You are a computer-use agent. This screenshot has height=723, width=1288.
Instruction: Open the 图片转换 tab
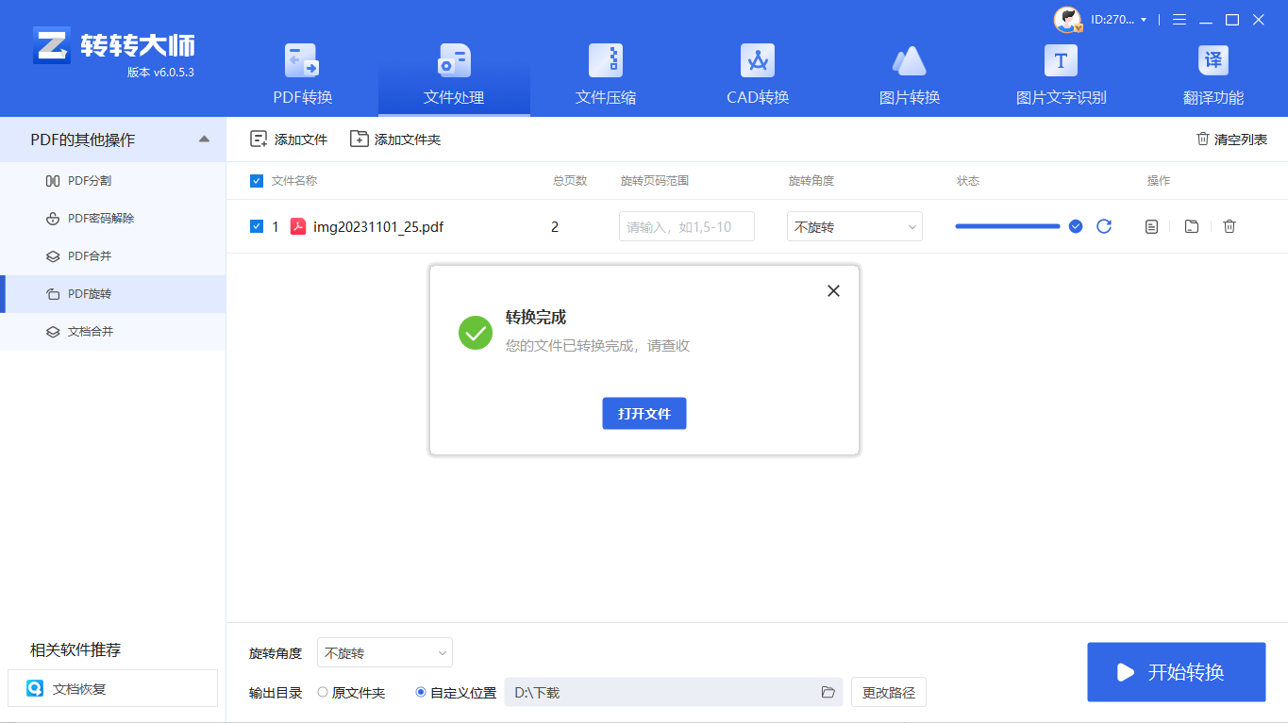910,75
